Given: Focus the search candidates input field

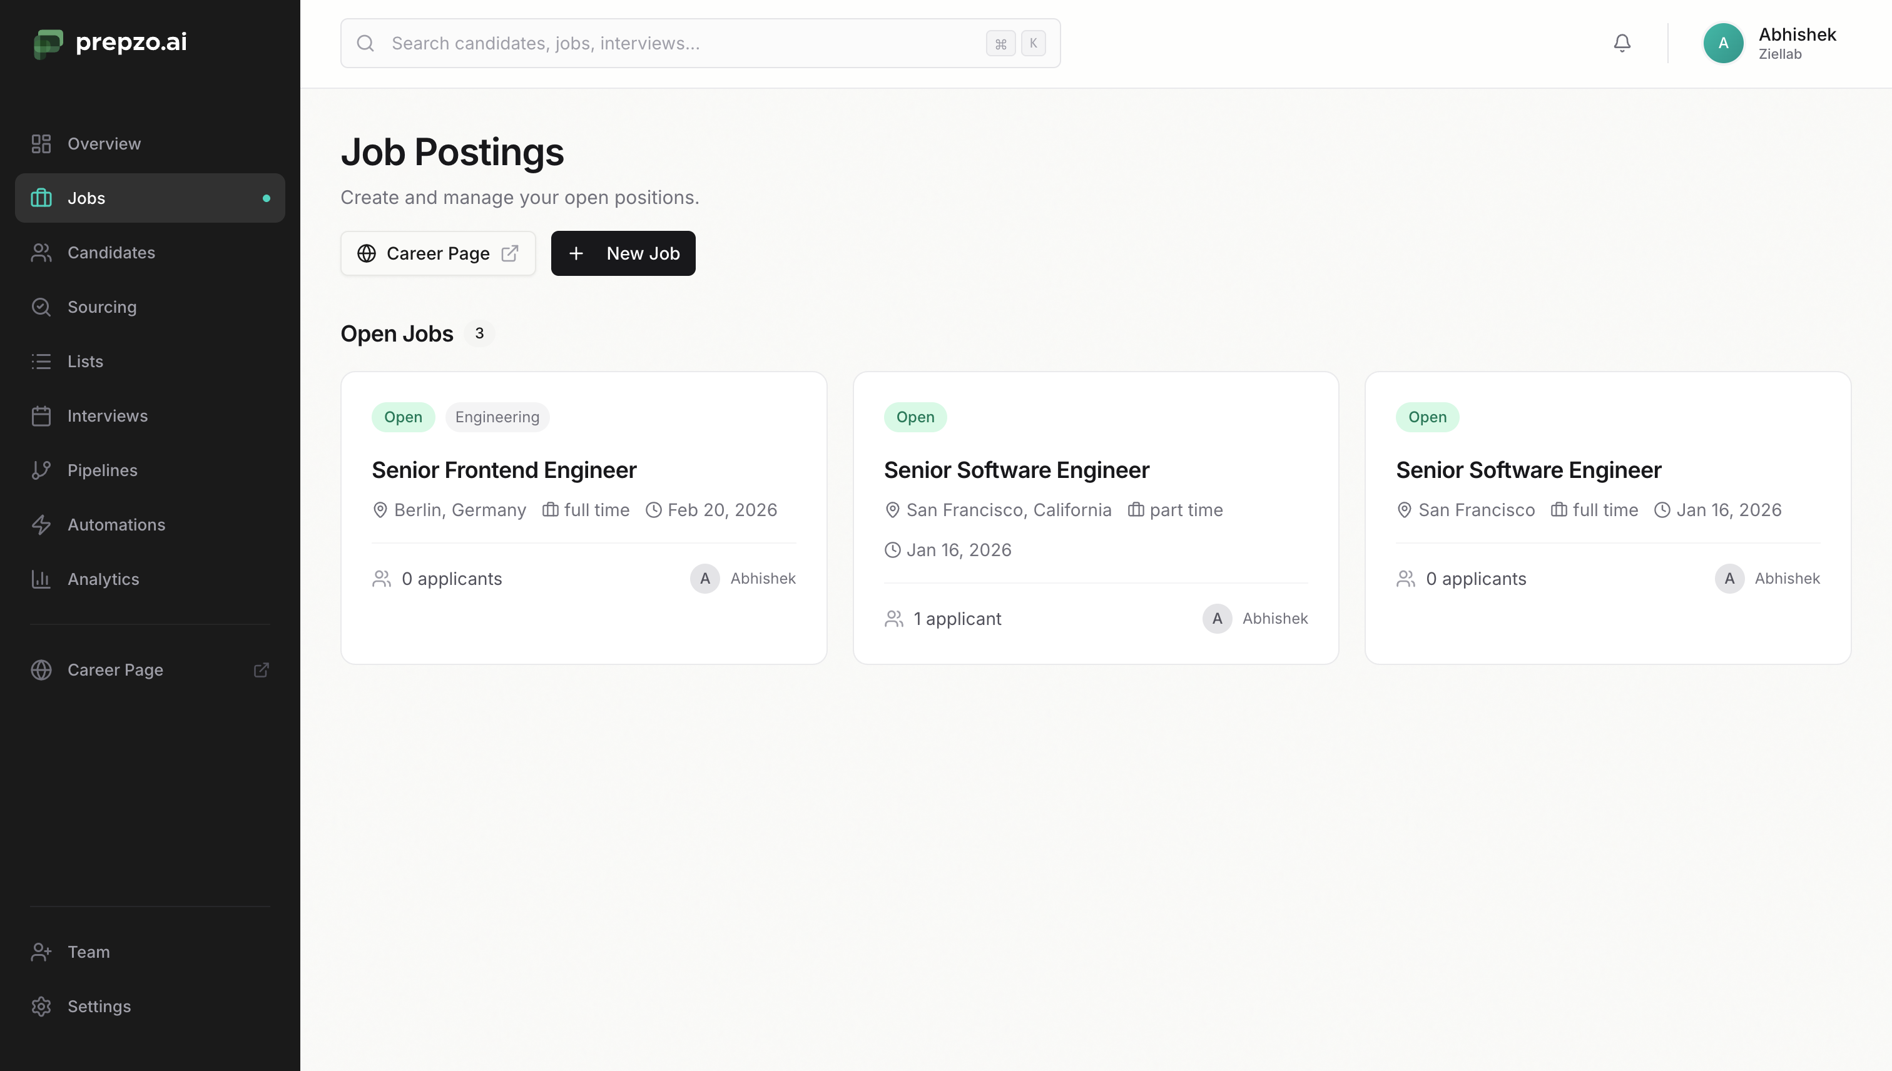Looking at the screenshot, I should click(x=684, y=43).
